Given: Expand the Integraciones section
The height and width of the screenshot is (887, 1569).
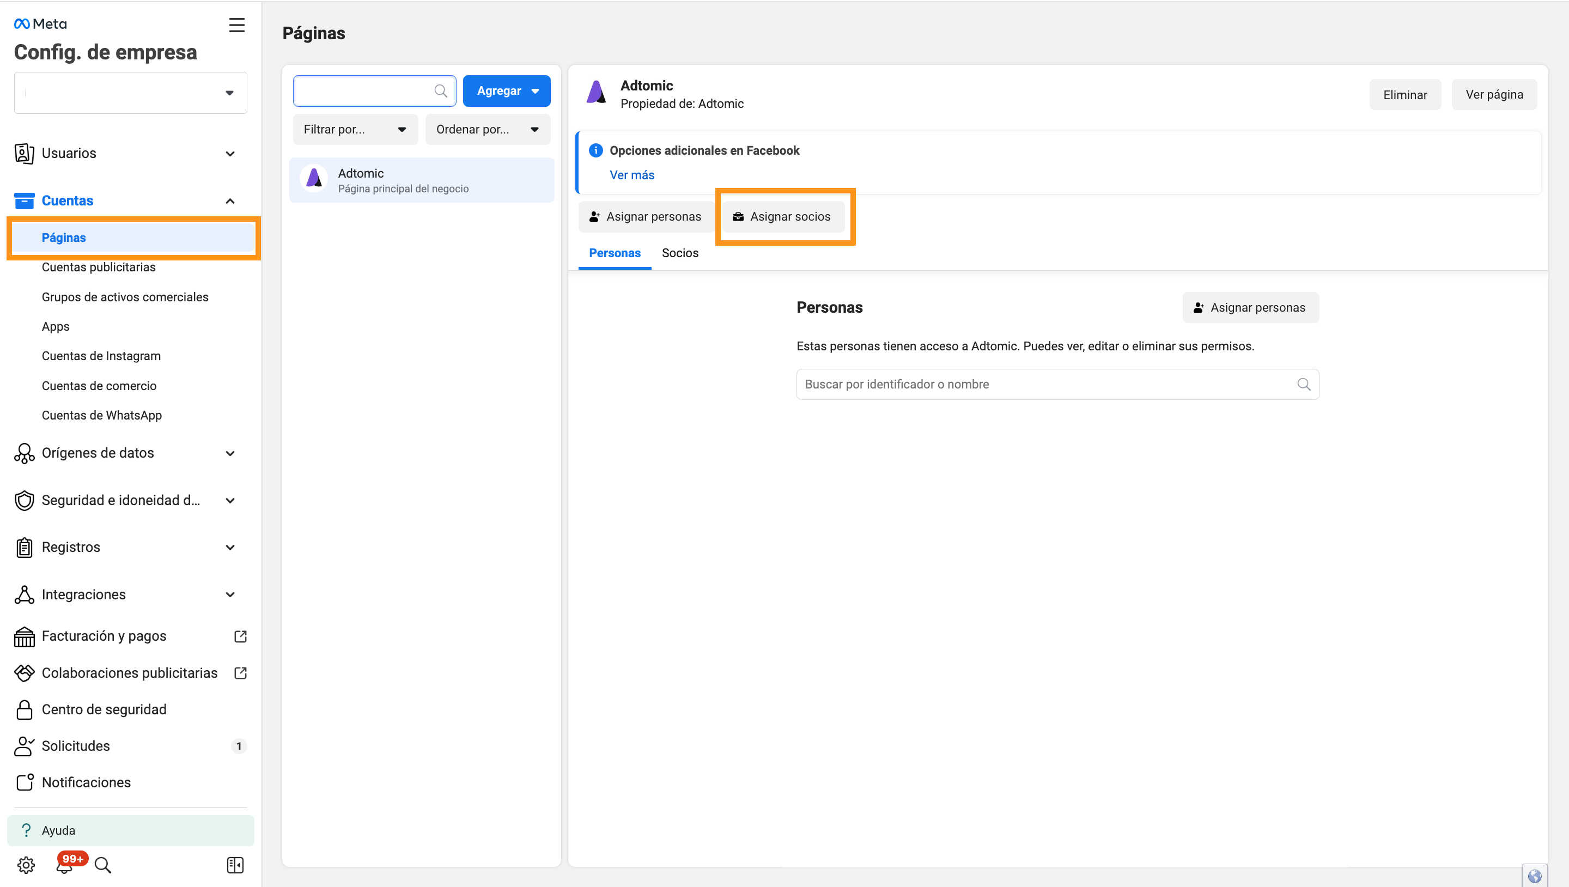Looking at the screenshot, I should click(x=230, y=594).
